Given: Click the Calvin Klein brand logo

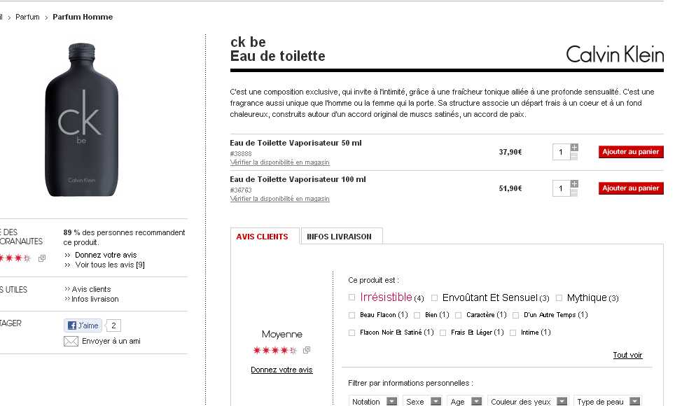Looking at the screenshot, I should tap(614, 54).
